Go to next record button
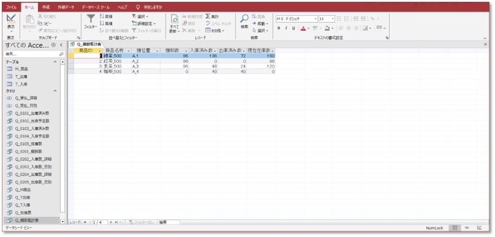This screenshot has height=237, width=495. pos(111,222)
